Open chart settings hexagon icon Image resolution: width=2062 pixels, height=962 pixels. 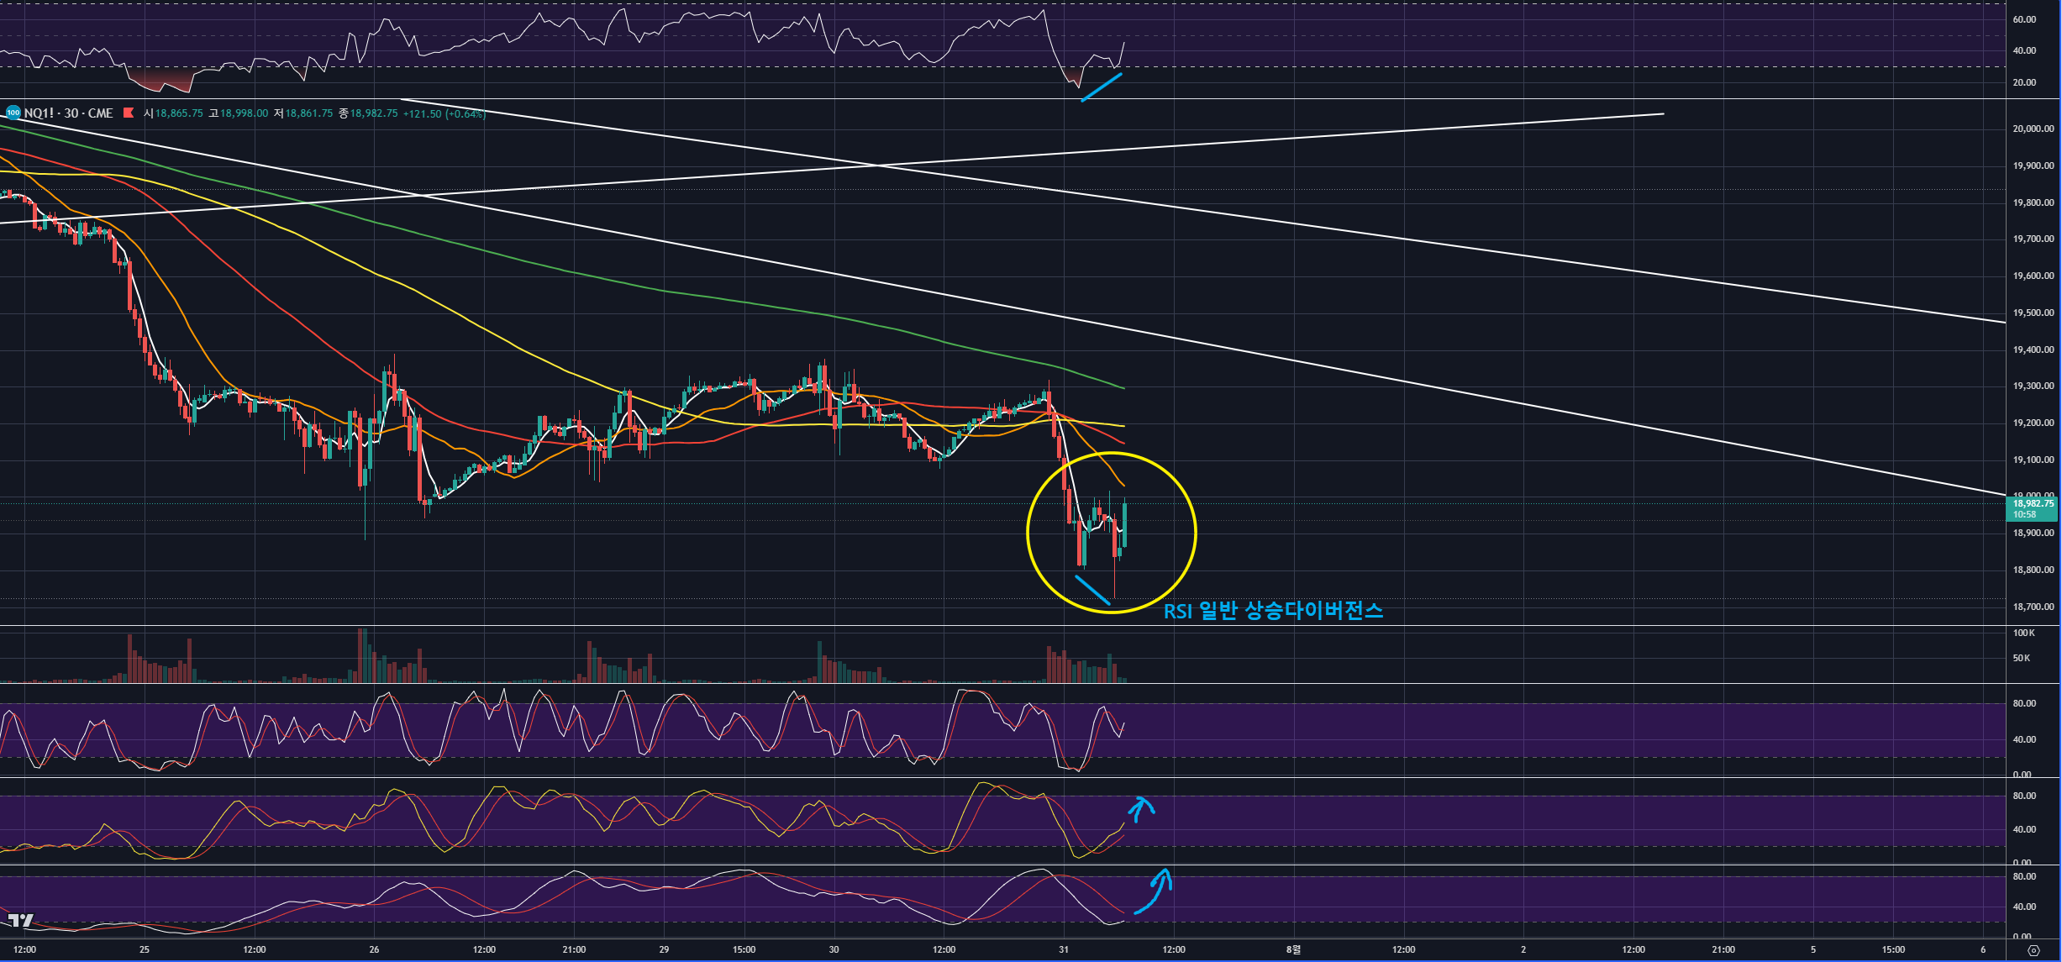pos(2033,950)
